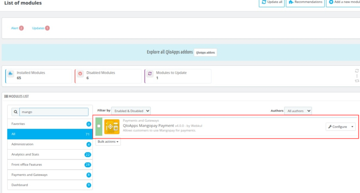Open the All authors dropdown
Image resolution: width=360 pixels, height=193 pixels.
pos(298,111)
